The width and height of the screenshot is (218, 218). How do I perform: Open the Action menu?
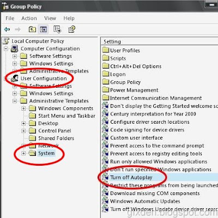29,19
